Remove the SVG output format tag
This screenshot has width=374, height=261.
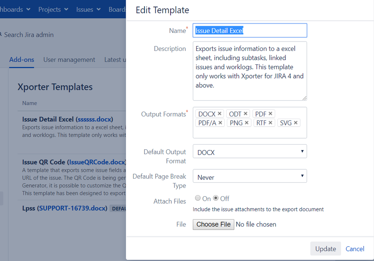[295, 122]
